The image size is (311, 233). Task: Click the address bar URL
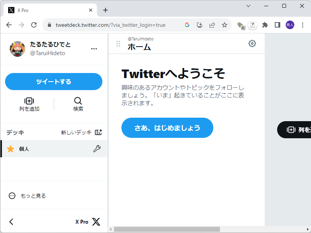111,25
